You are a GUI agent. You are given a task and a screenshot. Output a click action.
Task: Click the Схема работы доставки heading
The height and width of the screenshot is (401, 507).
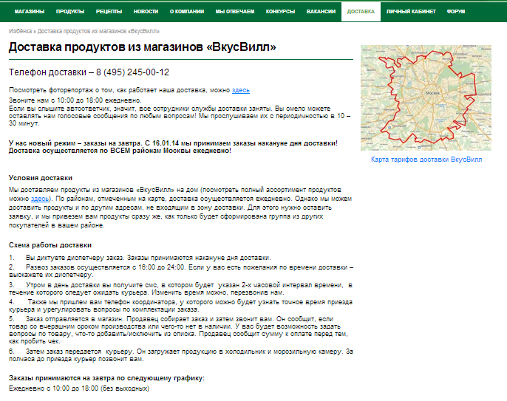click(x=50, y=245)
